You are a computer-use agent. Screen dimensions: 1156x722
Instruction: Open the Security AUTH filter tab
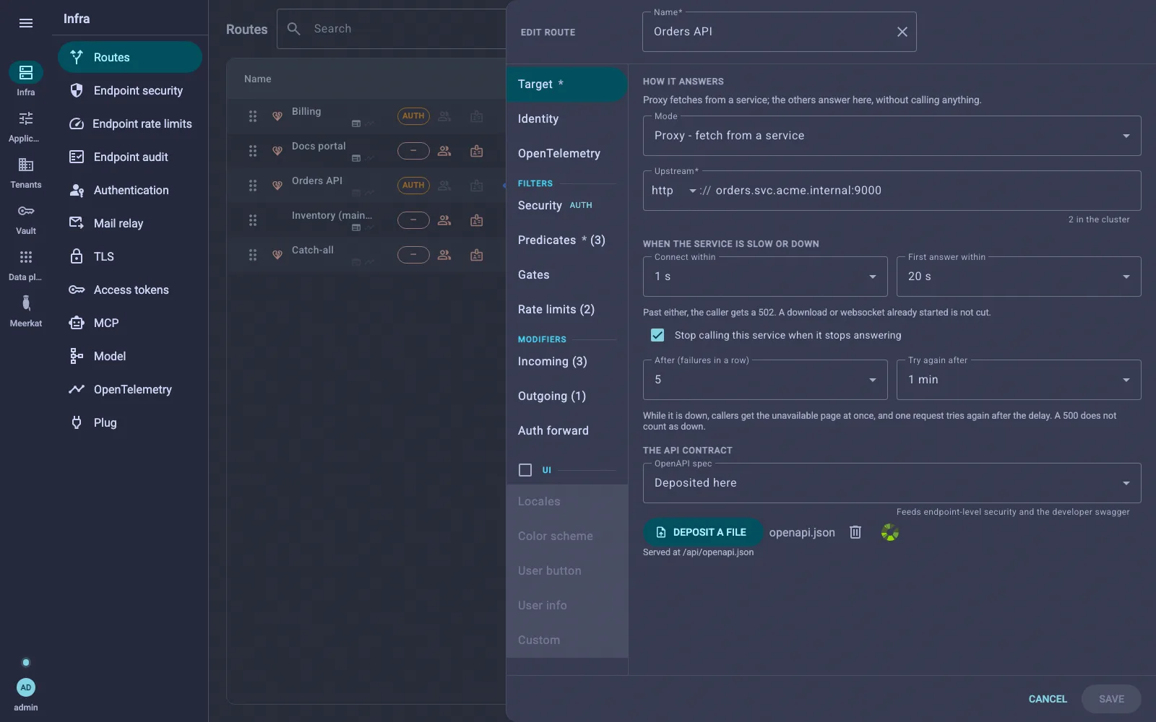pos(567,206)
